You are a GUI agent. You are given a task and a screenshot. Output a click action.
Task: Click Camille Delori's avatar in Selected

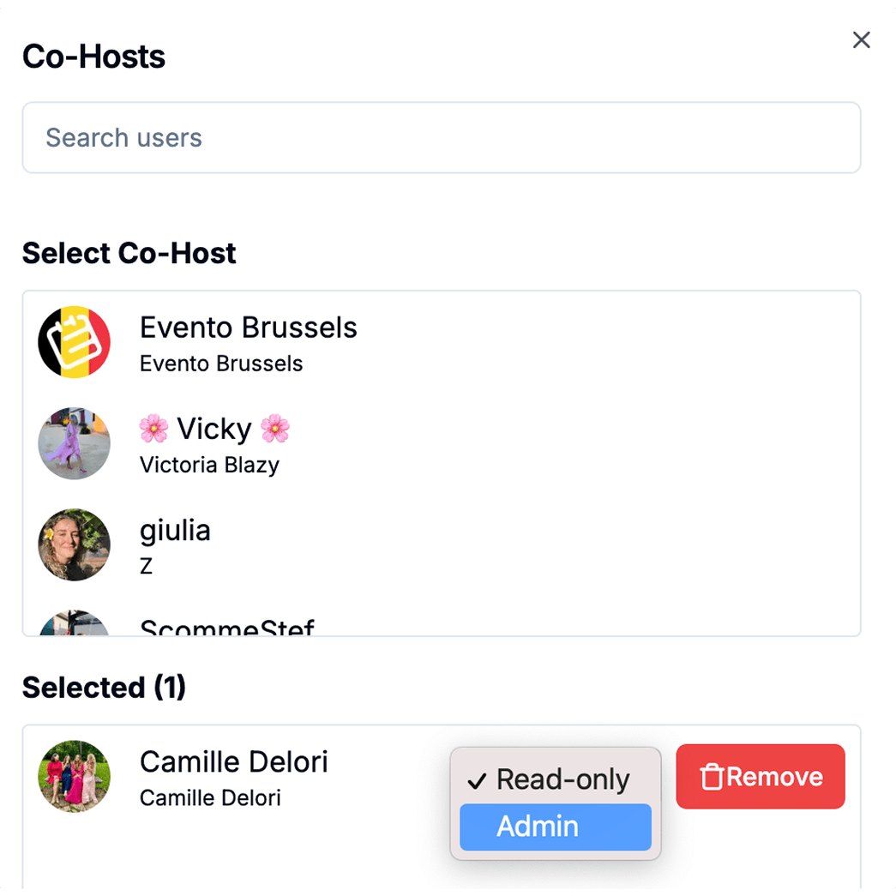(74, 776)
